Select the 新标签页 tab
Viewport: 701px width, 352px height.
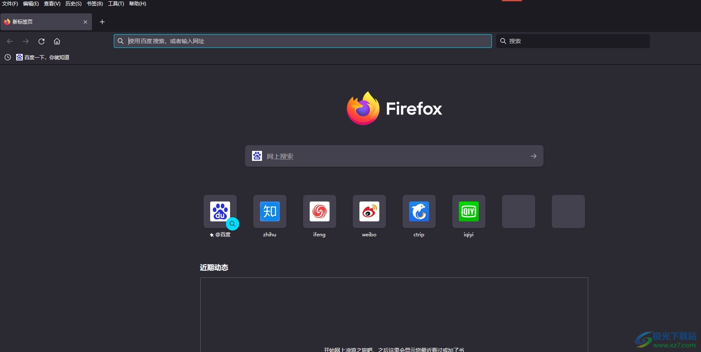coord(46,22)
